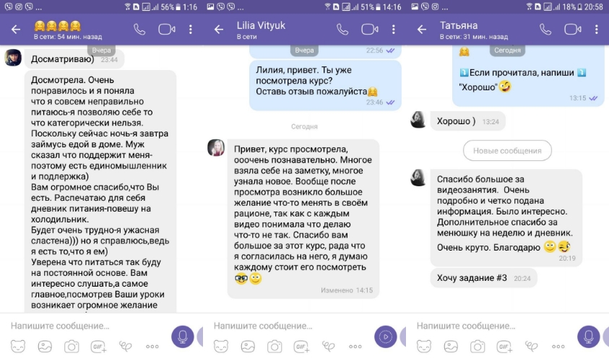Open doodle tool in Lilia Vityuk chat
The width and height of the screenshot is (609, 361).
coord(328,347)
